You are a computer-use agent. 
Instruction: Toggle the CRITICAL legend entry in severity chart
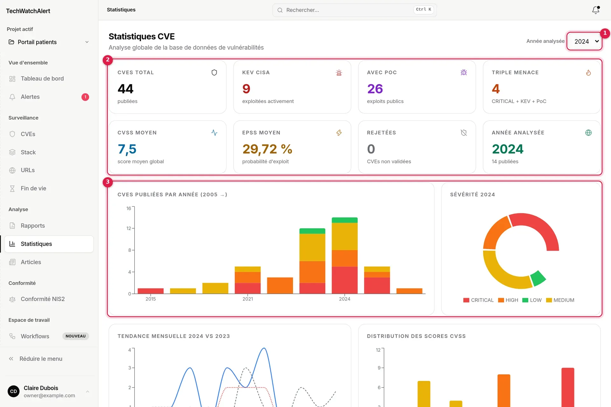tap(478, 300)
